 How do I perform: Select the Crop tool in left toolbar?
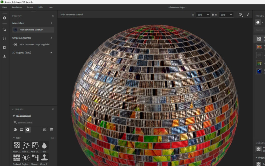(5, 30)
